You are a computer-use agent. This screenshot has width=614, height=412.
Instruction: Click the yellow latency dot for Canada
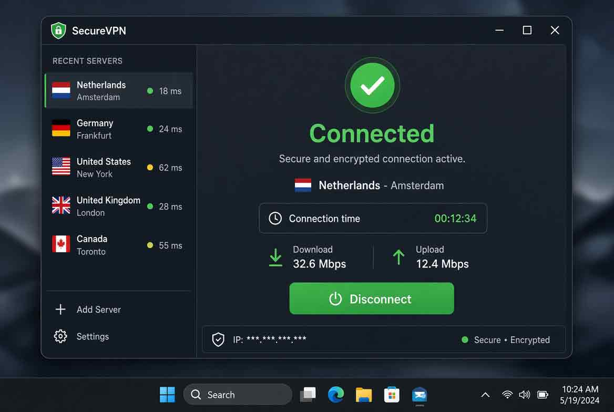150,245
